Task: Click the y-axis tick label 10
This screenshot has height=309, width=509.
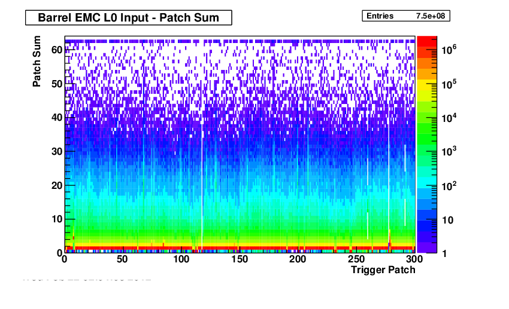Action: click(x=57, y=219)
